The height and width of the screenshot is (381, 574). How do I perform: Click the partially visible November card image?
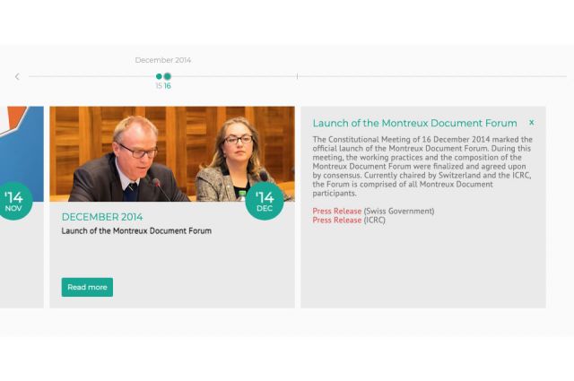[22, 154]
